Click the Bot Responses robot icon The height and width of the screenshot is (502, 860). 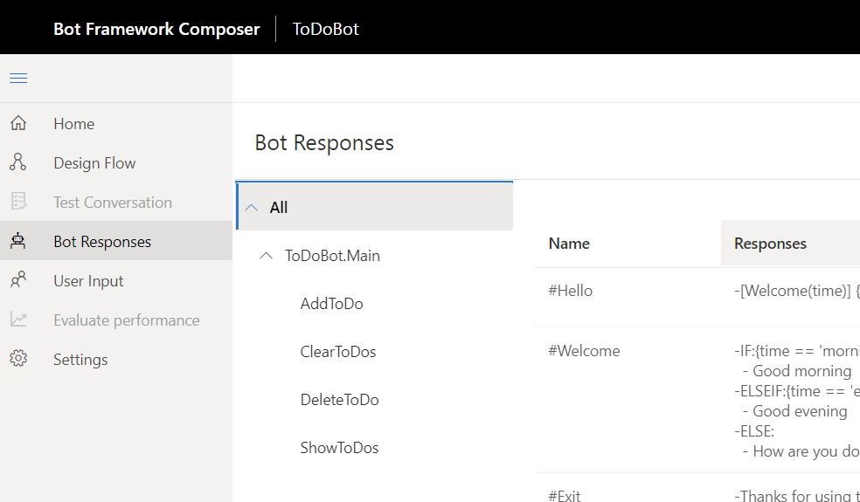click(18, 241)
